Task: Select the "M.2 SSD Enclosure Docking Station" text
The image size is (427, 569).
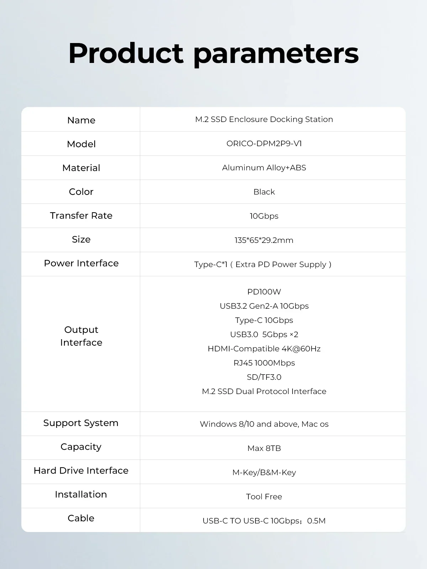Action: [x=264, y=119]
